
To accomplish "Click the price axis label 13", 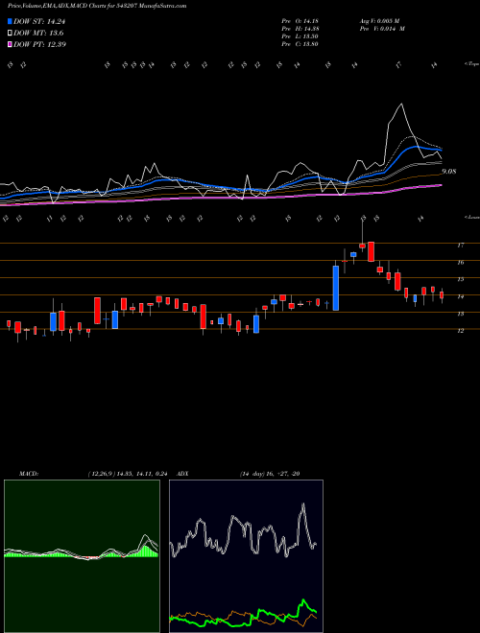I will click(x=460, y=314).
